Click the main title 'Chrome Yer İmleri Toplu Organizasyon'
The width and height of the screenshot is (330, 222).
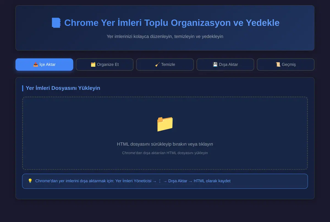pos(148,23)
